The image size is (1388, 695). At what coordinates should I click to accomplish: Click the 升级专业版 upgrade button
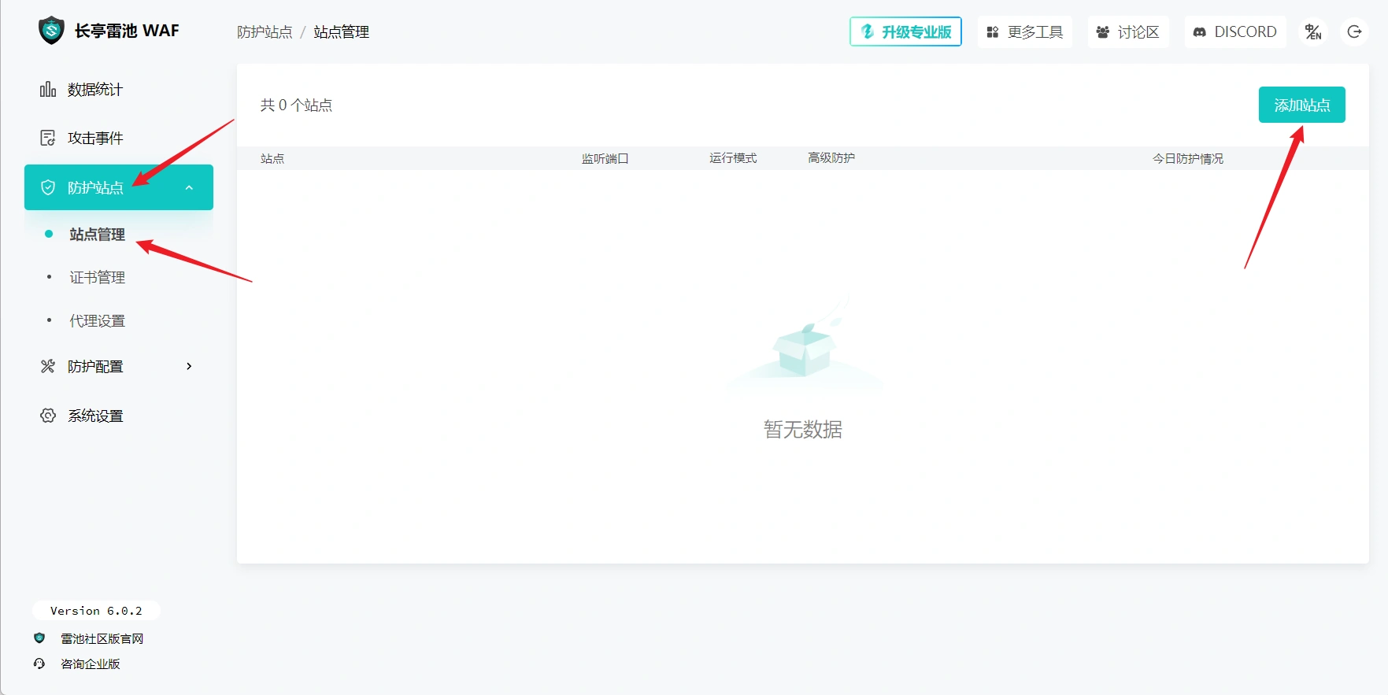pos(905,31)
